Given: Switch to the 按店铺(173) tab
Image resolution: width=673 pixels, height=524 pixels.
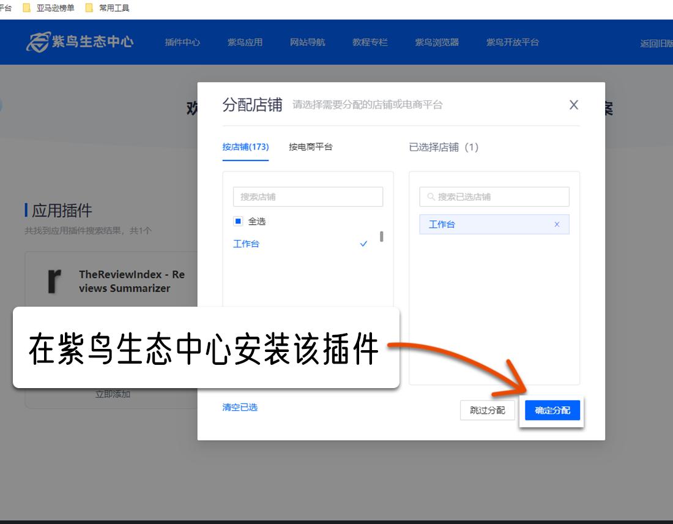Looking at the screenshot, I should [245, 147].
